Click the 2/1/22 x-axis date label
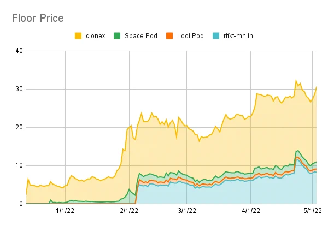 point(129,211)
